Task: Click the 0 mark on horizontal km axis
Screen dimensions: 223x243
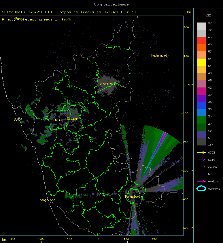Action: 99,239
